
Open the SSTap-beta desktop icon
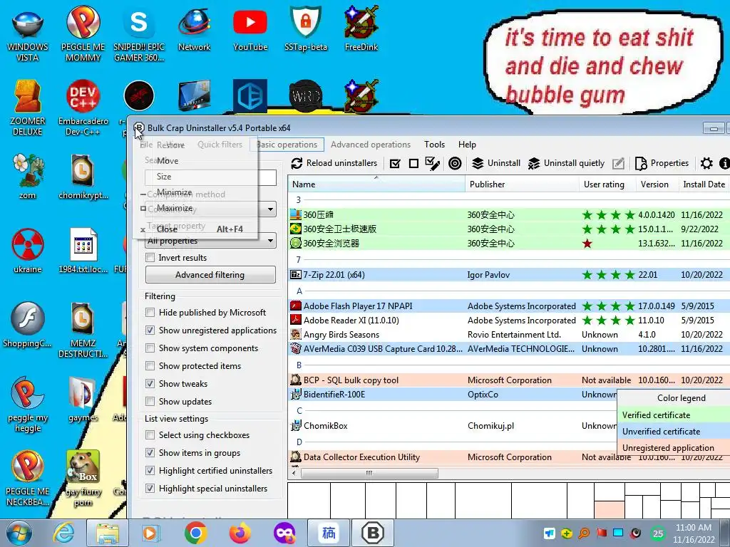pos(306,28)
